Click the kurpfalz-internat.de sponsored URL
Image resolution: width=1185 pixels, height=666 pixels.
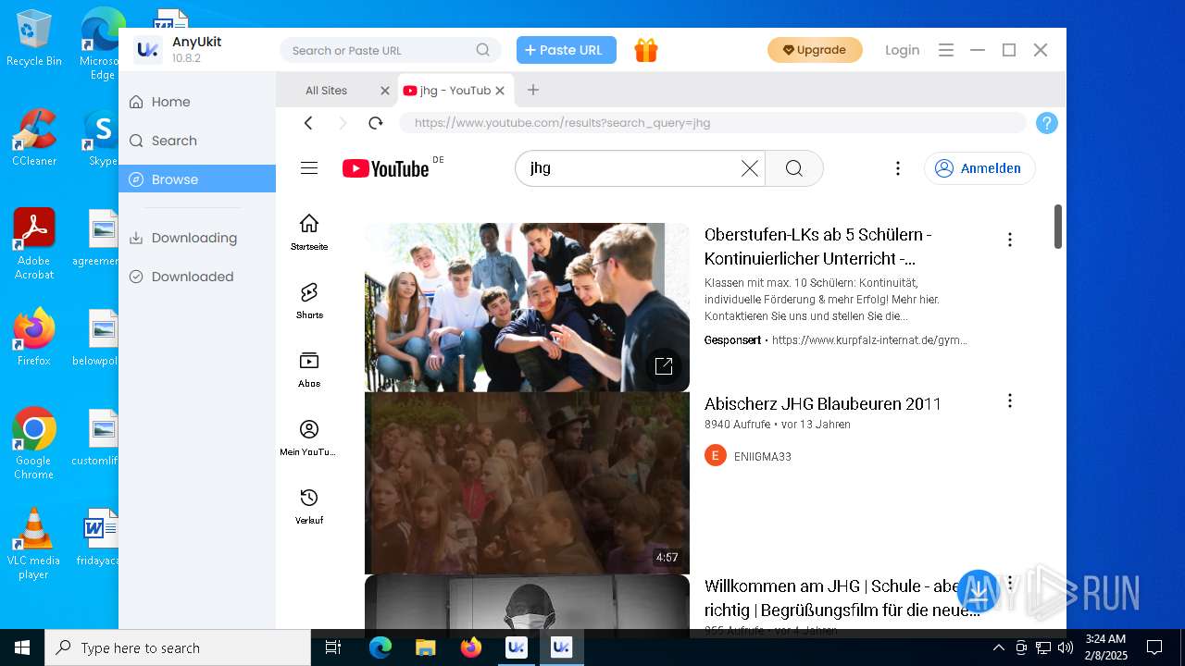click(x=869, y=340)
